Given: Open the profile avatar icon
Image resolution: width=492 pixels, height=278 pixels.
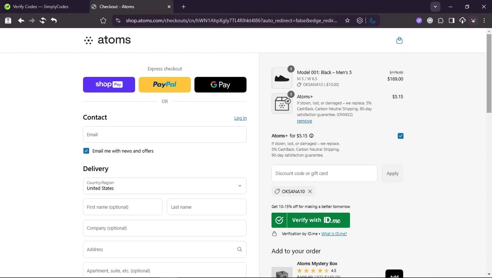Looking at the screenshot, I should 473,20.
